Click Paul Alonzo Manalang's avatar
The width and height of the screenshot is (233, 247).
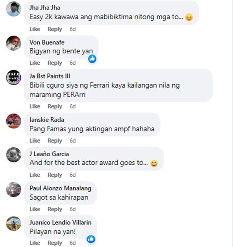[14, 190]
